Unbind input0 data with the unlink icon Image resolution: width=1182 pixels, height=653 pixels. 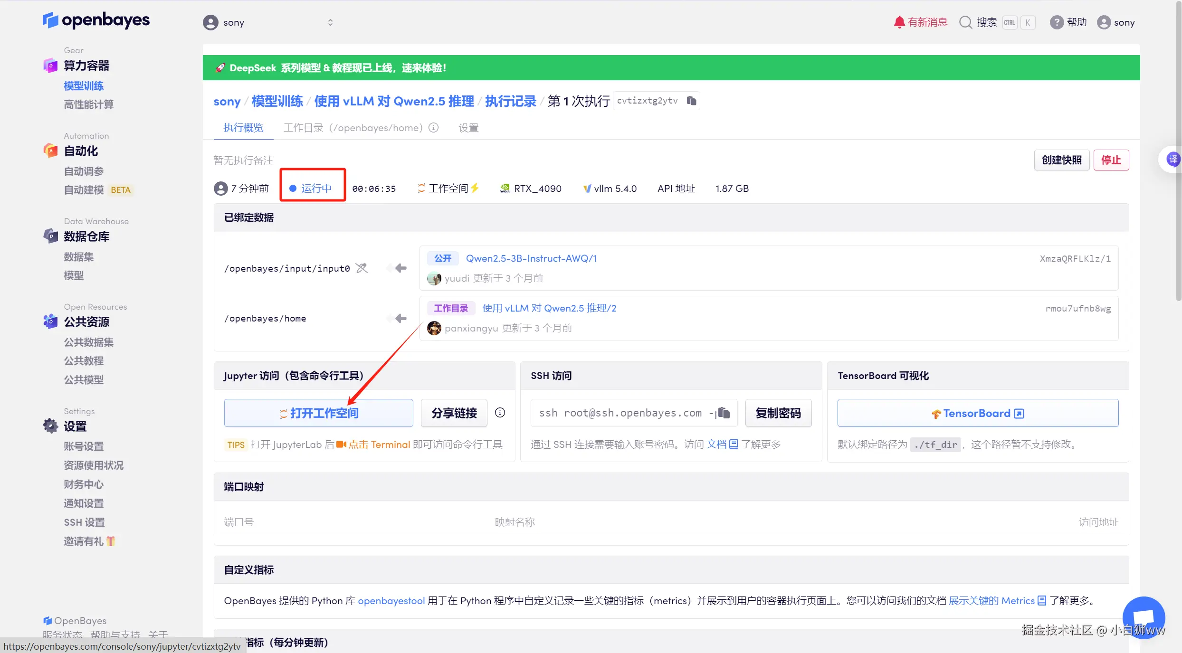pos(362,268)
